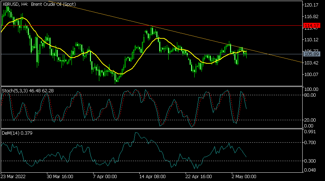
Task: Click the 23 Mar 2022 date label
Action: [13, 177]
